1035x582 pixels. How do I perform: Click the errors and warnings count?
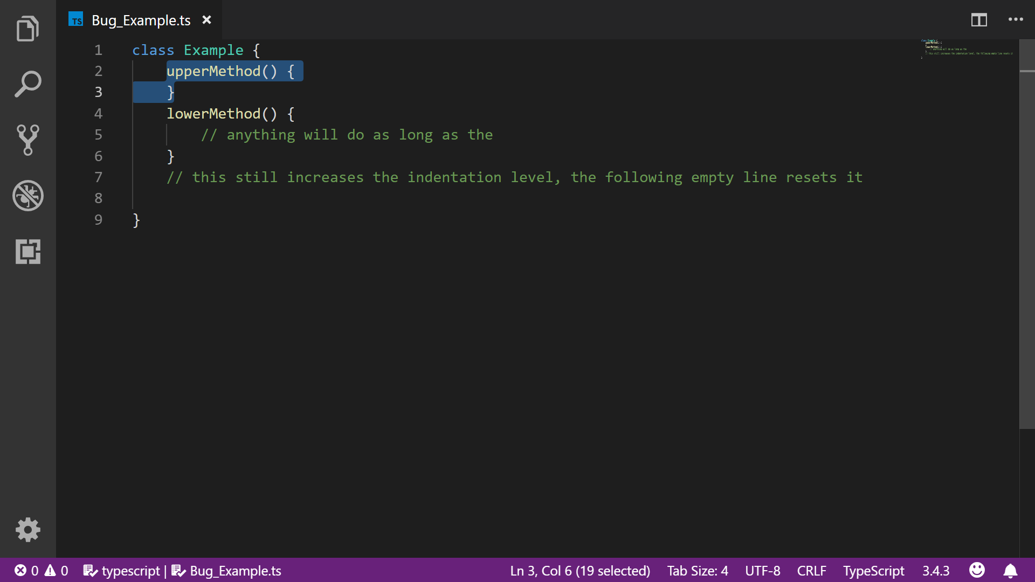pos(41,571)
